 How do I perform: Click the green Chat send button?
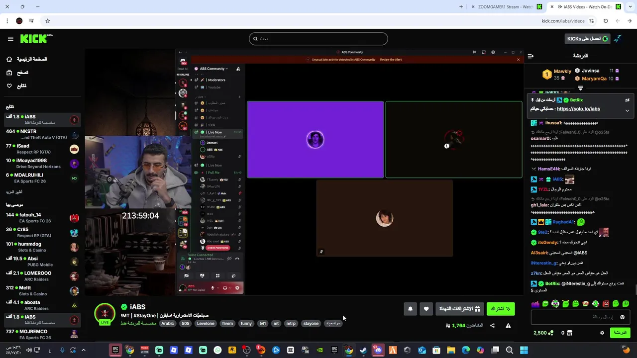(x=620, y=333)
